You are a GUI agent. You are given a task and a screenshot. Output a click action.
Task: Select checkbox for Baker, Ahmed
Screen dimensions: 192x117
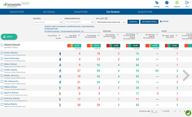[2, 65]
